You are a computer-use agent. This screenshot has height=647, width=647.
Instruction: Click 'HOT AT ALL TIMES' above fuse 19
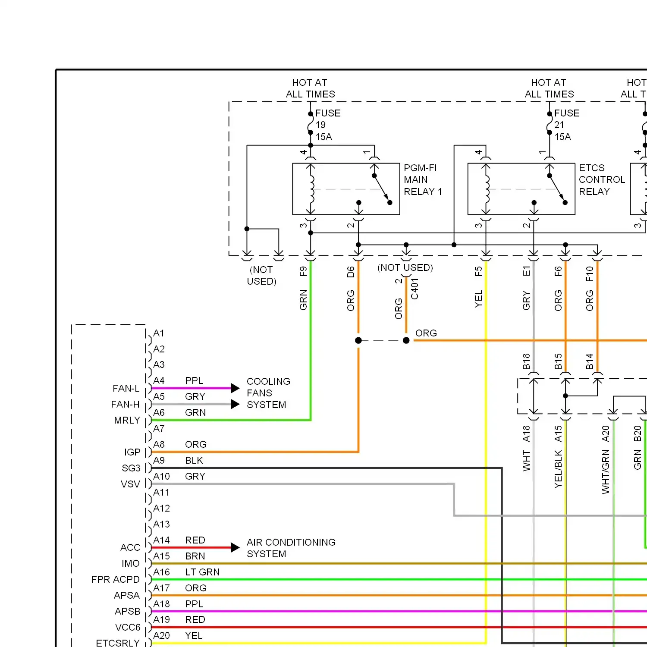(310, 88)
